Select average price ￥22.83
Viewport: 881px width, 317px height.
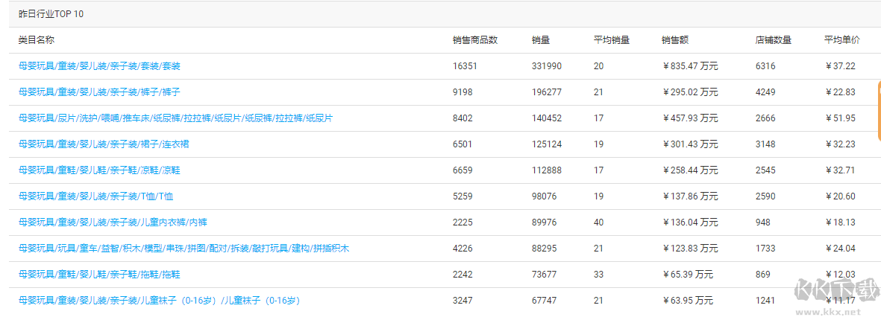pos(840,92)
